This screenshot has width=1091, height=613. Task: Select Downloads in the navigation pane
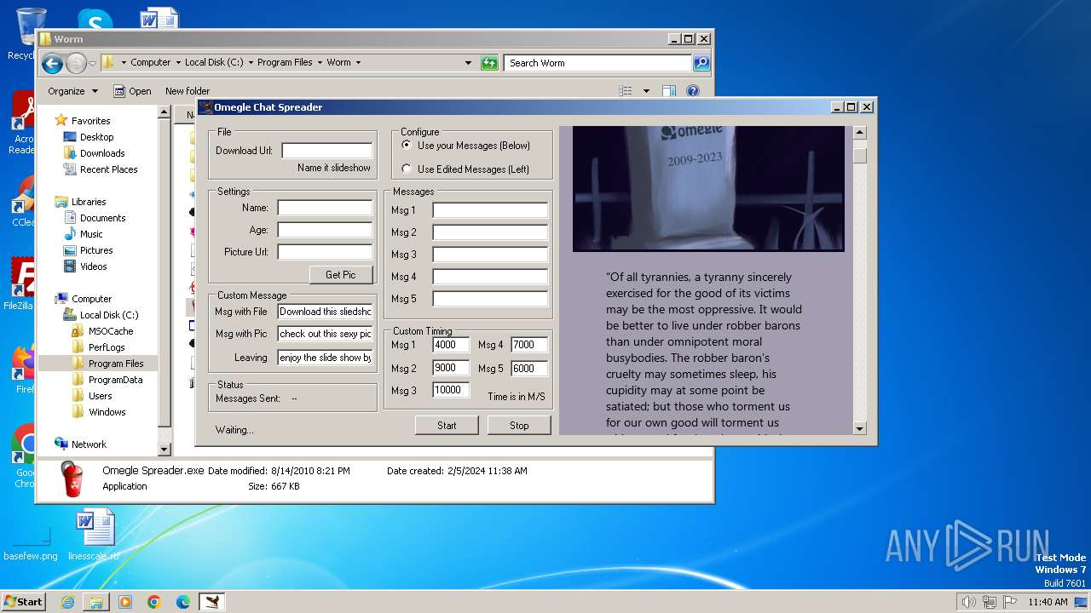[x=102, y=153]
